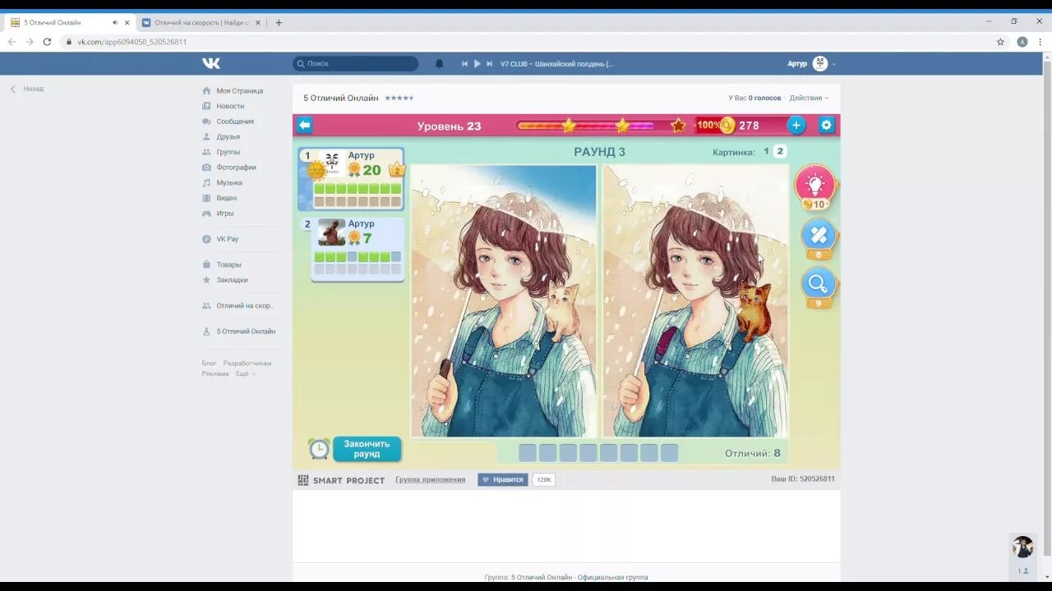Screen dimensions: 1052x591
Task: Click the 278 coin balance
Action: 749,126
